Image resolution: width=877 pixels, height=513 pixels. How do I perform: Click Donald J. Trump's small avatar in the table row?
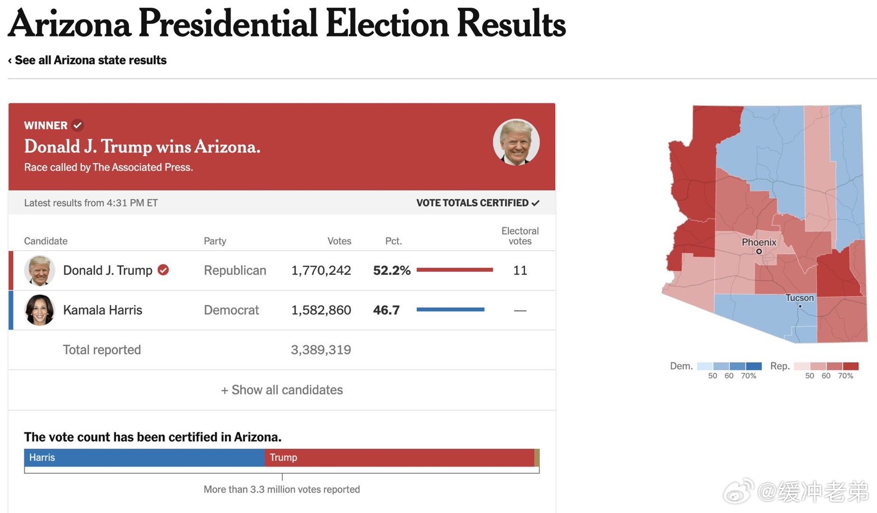pos(39,271)
